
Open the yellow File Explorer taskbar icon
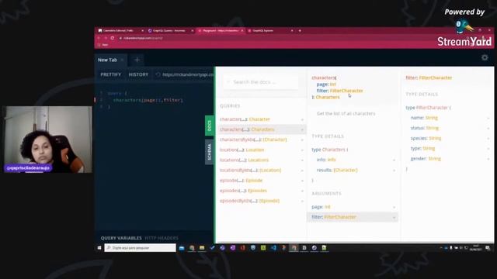(202, 248)
